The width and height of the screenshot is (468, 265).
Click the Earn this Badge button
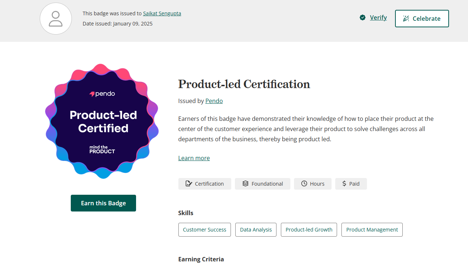[x=103, y=203]
